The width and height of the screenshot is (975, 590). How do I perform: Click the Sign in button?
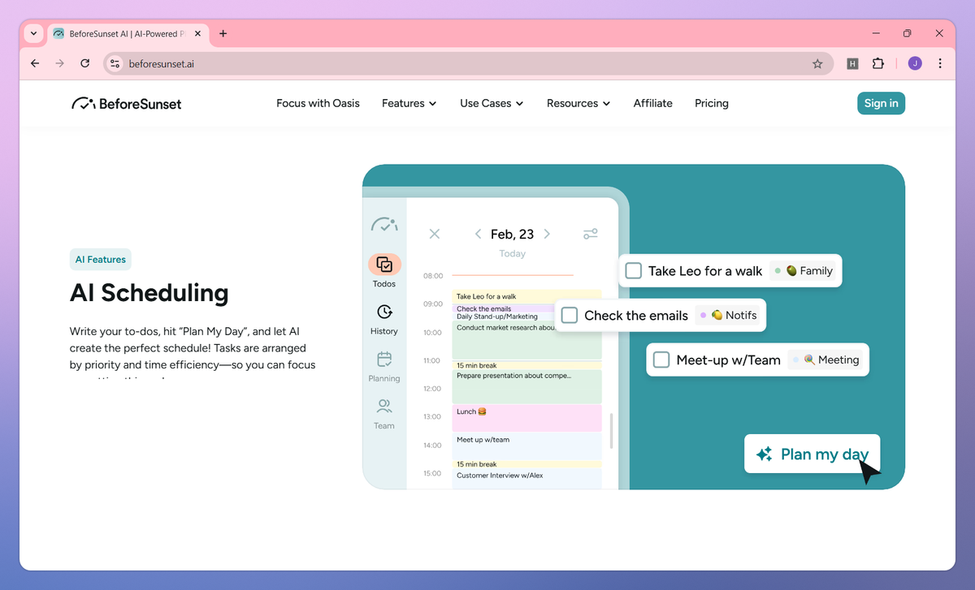(881, 103)
